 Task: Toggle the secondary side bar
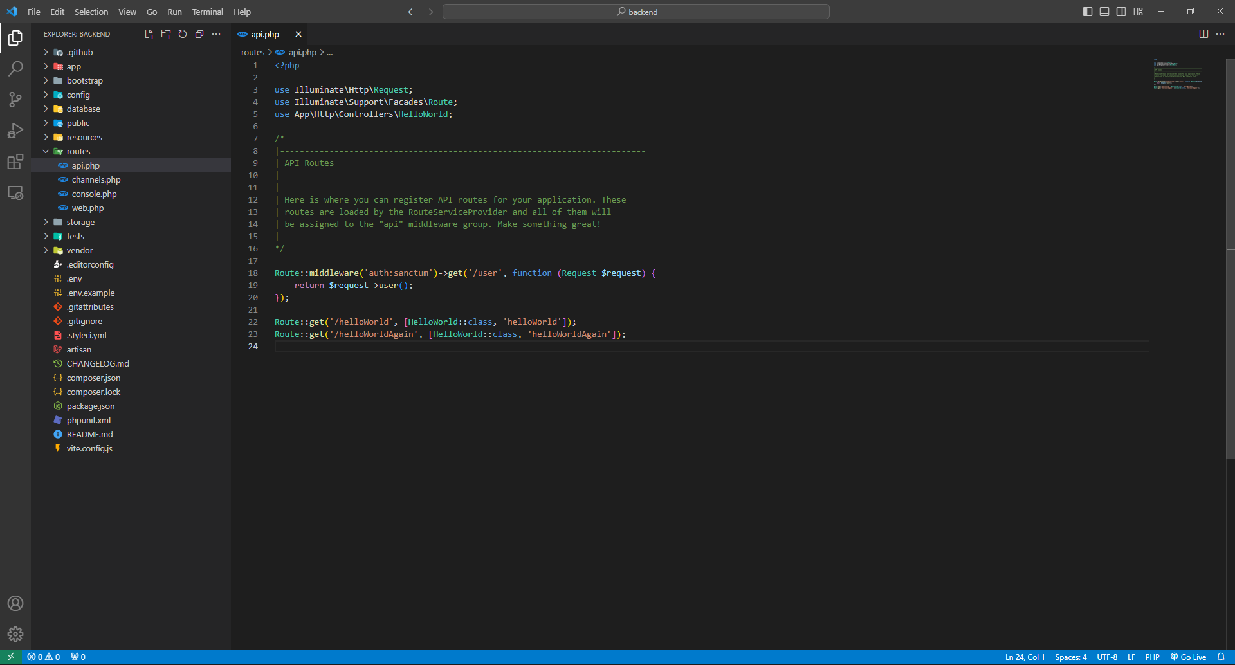(x=1121, y=12)
